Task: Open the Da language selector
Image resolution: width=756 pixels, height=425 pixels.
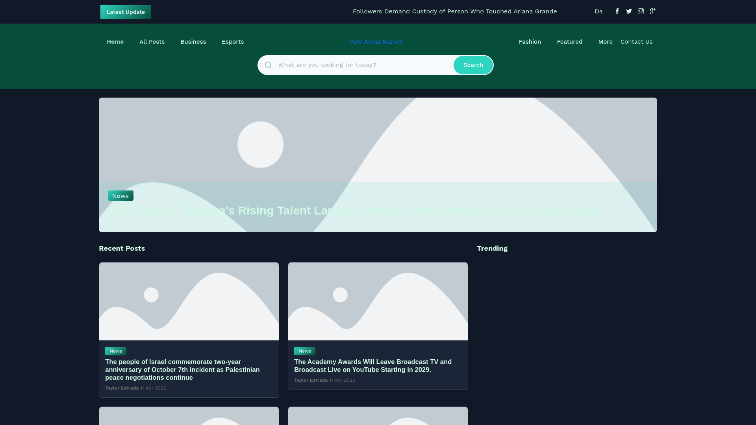Action: click(598, 11)
